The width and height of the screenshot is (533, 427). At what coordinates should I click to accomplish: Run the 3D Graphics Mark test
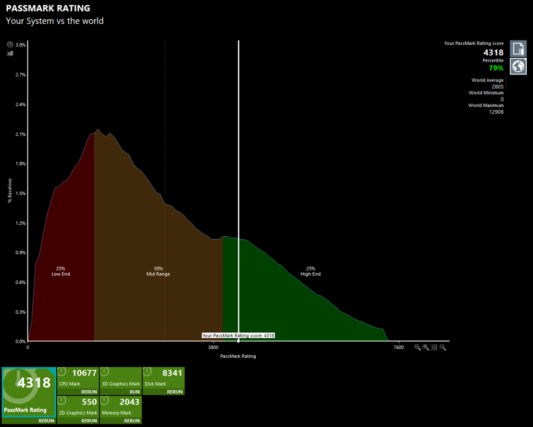(134, 392)
